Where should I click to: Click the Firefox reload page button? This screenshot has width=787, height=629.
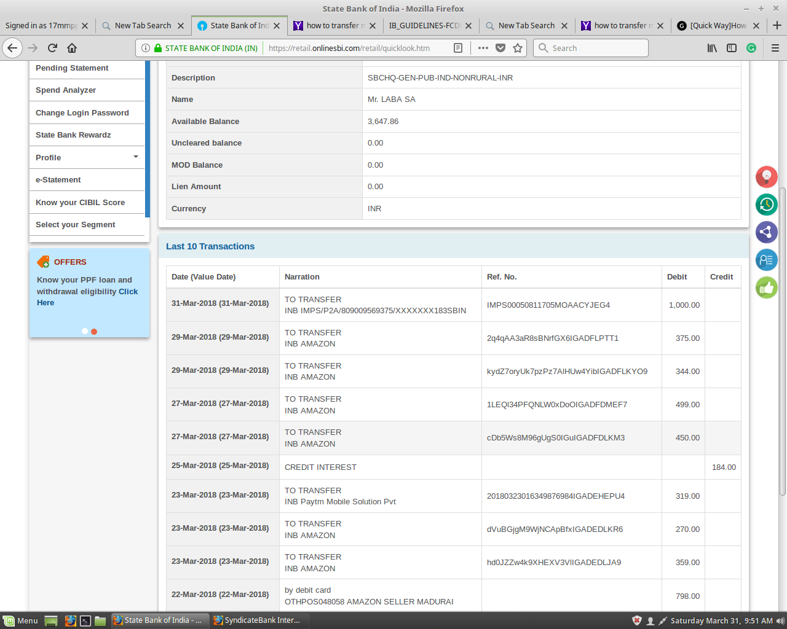click(52, 48)
